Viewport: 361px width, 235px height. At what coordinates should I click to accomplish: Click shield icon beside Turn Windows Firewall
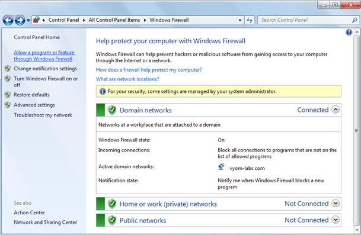point(8,79)
